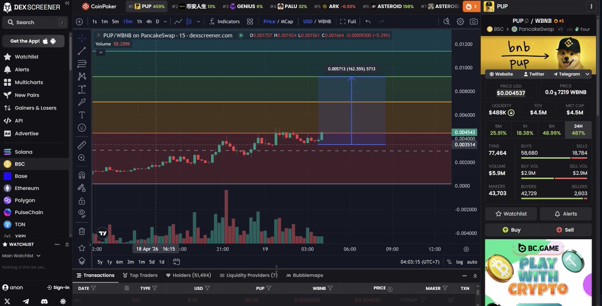Select the zoom in tool
The width and height of the screenshot is (602, 306).
[82, 158]
